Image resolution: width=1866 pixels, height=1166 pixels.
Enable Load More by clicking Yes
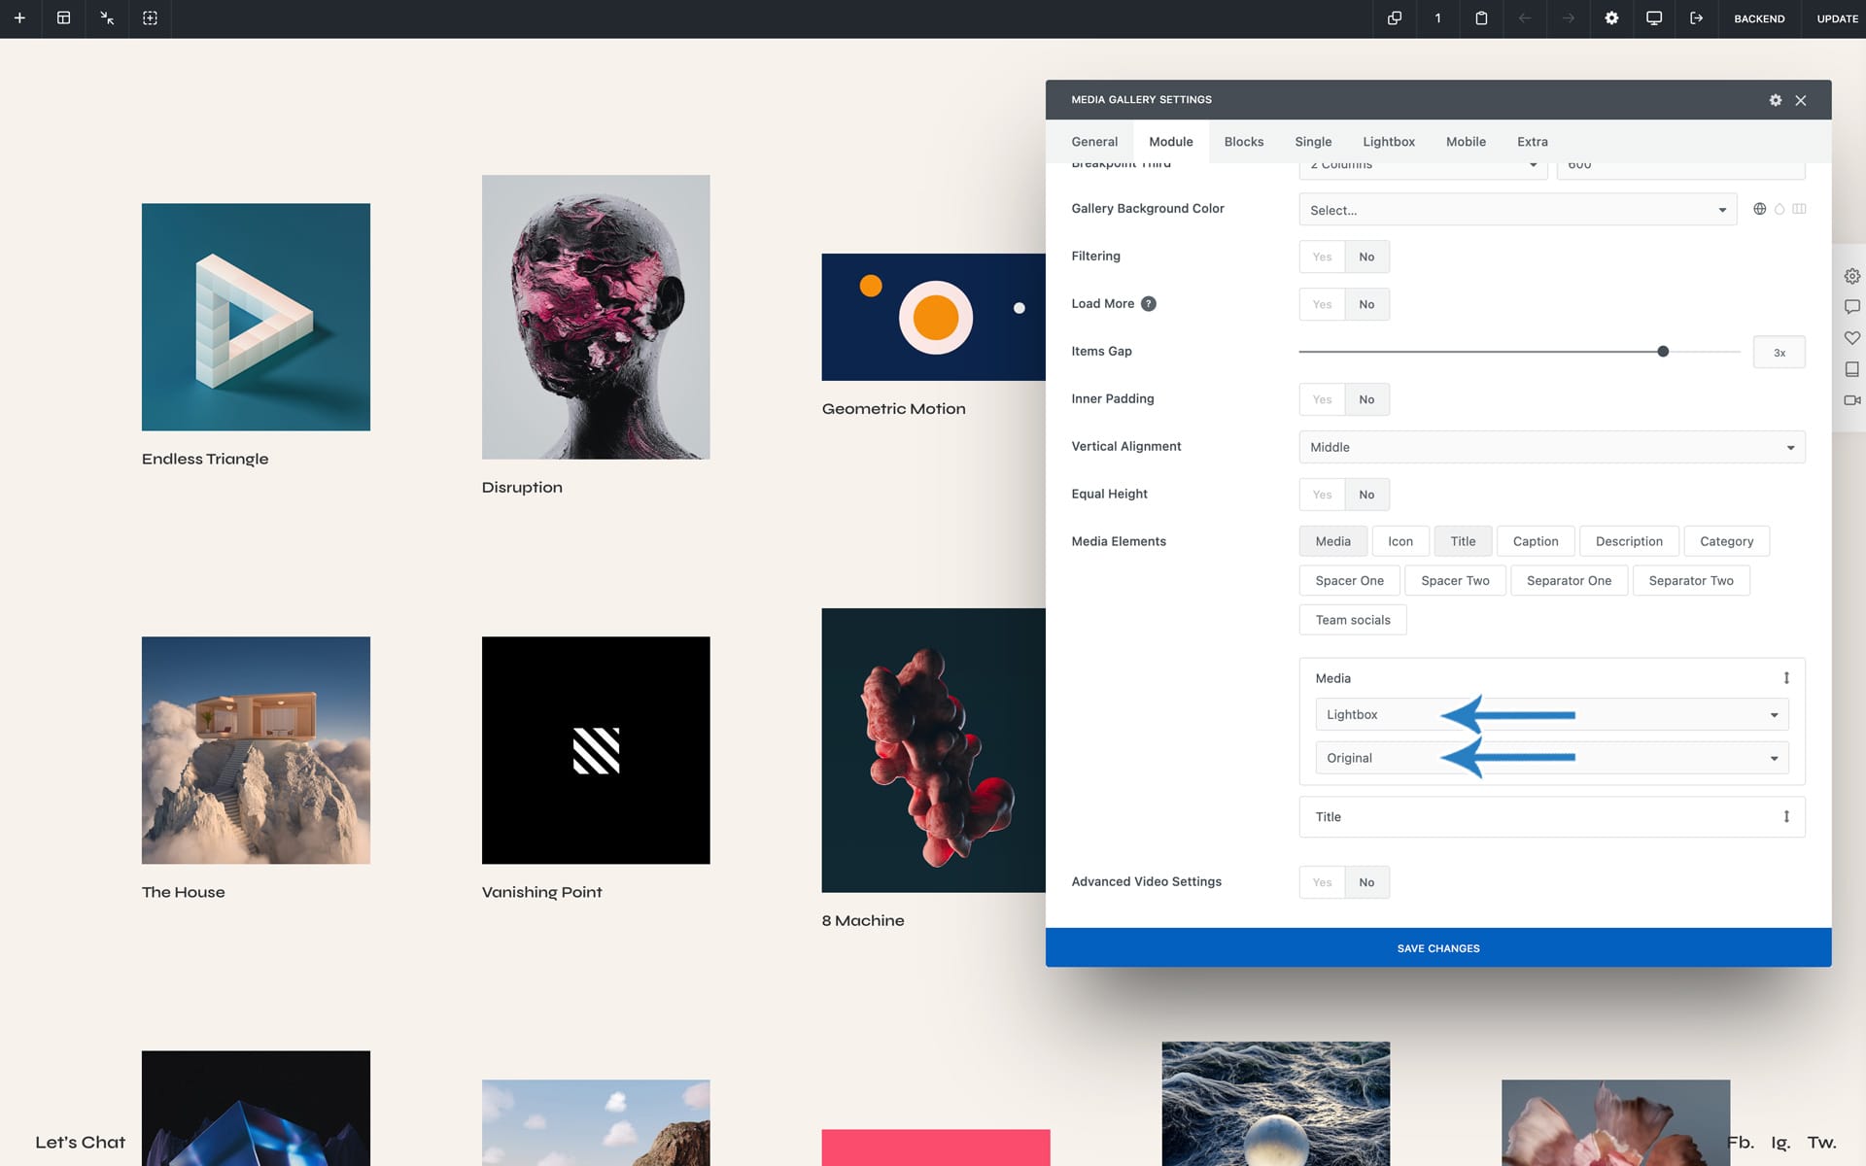click(x=1322, y=304)
